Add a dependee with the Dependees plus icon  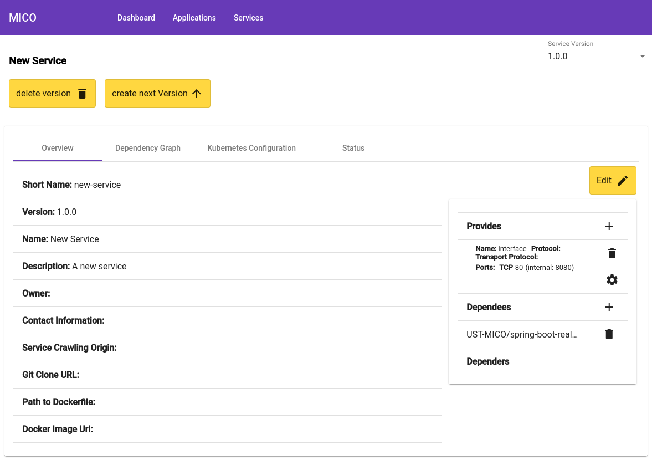609,307
